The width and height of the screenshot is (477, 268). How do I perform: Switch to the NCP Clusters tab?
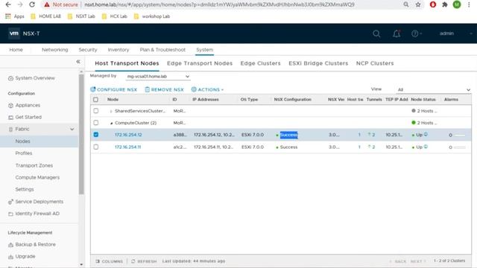[x=375, y=63]
